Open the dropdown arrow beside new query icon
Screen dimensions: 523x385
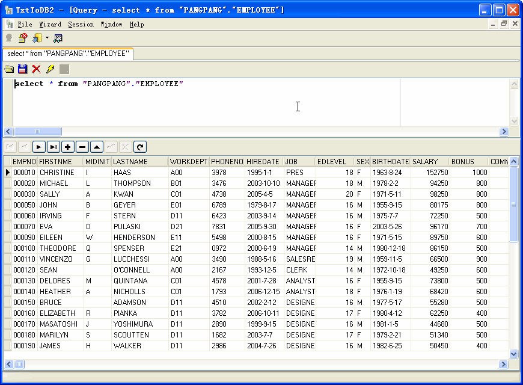click(x=47, y=38)
